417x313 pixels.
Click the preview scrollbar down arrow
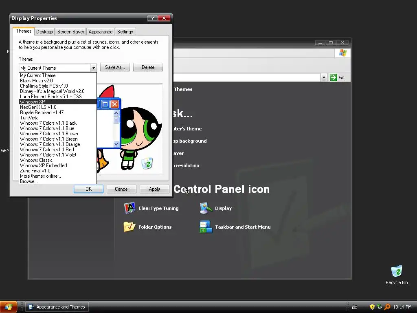coord(116,144)
